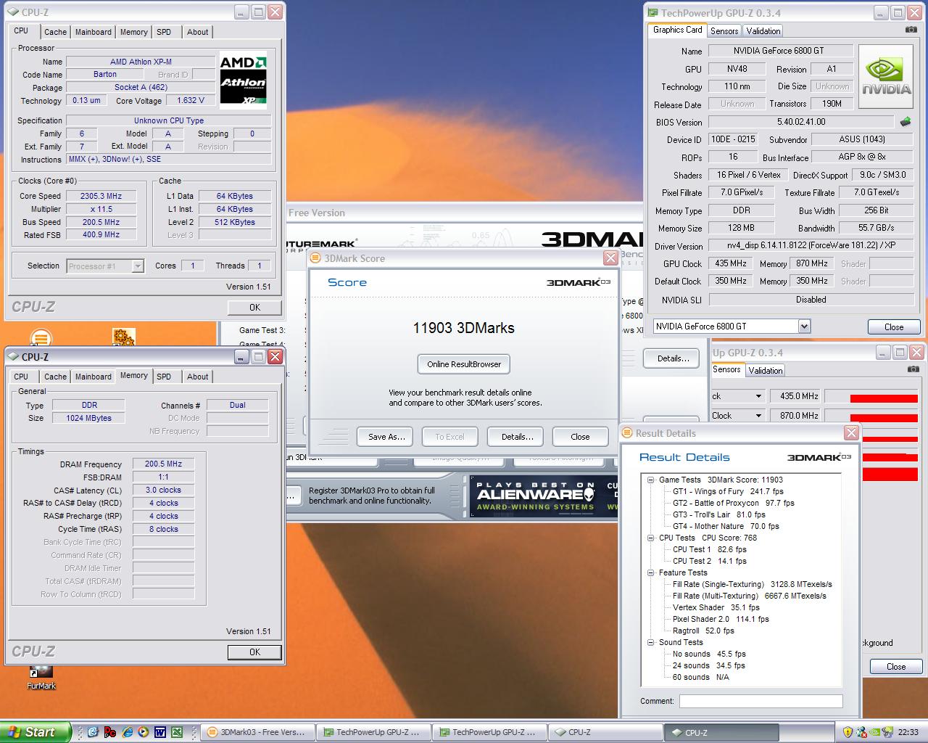Open the About tab in top CPU-Z window
928x743 pixels.
tap(198, 32)
